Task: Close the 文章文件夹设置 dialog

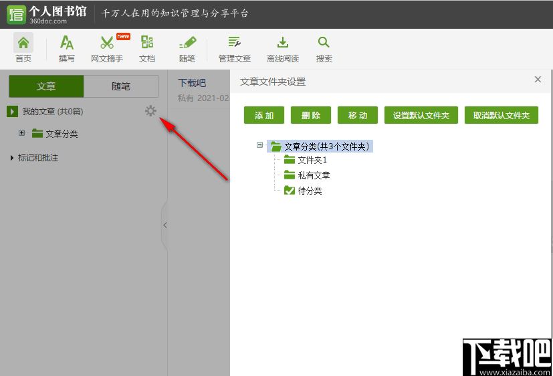Action: coord(538,80)
